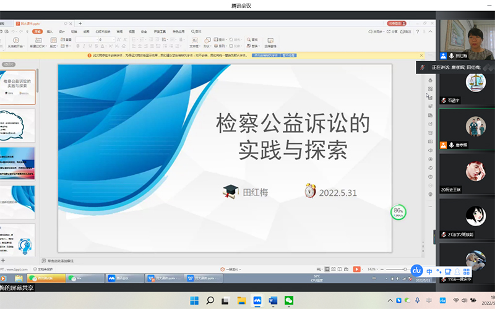The height and width of the screenshot is (309, 495).
Task: Open the 设计 ribbon tab
Action: 62,32
